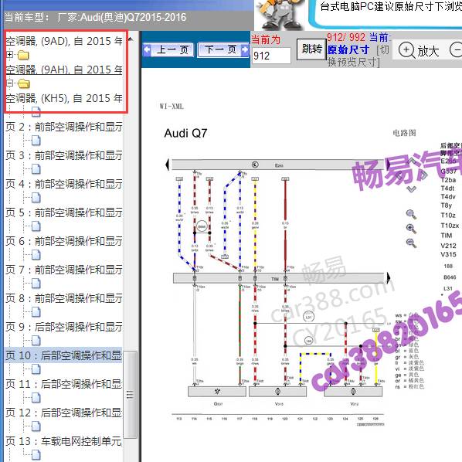Pan diagram right with the right chevron
This screenshot has width=462, height=462.
[424, 175]
